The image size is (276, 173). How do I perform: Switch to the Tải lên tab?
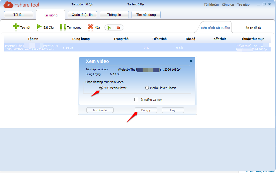(x=19, y=15)
